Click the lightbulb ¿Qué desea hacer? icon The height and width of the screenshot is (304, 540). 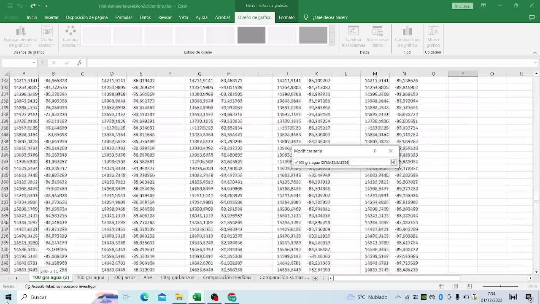tap(306, 17)
